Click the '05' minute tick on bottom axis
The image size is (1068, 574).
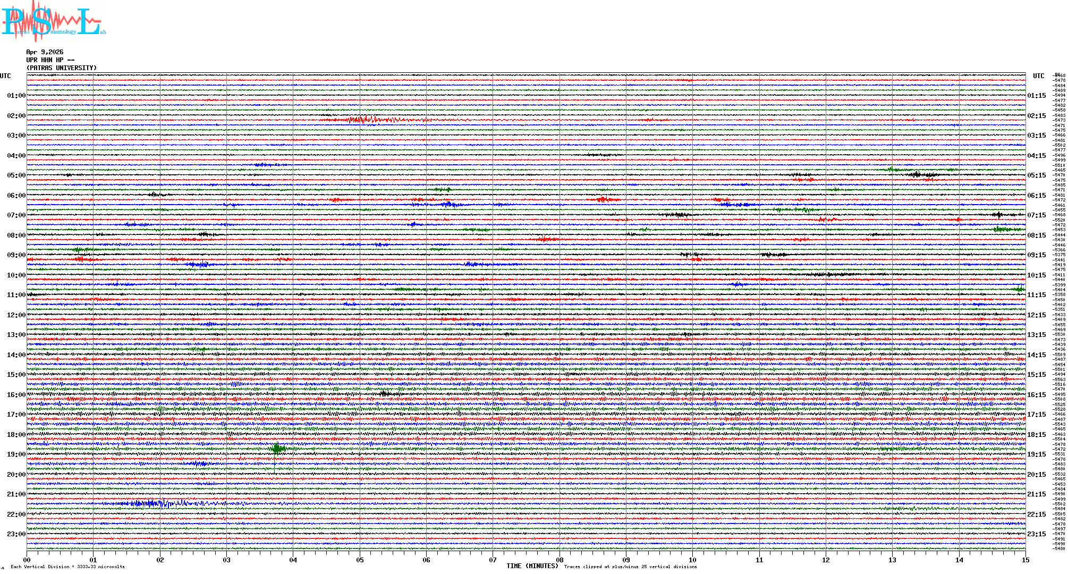point(360,560)
